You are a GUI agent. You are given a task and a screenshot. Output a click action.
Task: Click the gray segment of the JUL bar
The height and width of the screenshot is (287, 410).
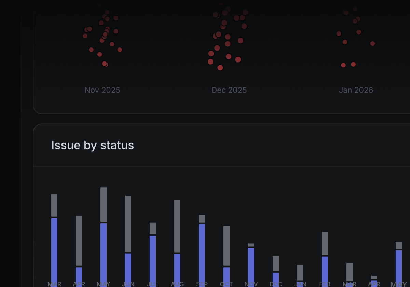[x=153, y=228]
